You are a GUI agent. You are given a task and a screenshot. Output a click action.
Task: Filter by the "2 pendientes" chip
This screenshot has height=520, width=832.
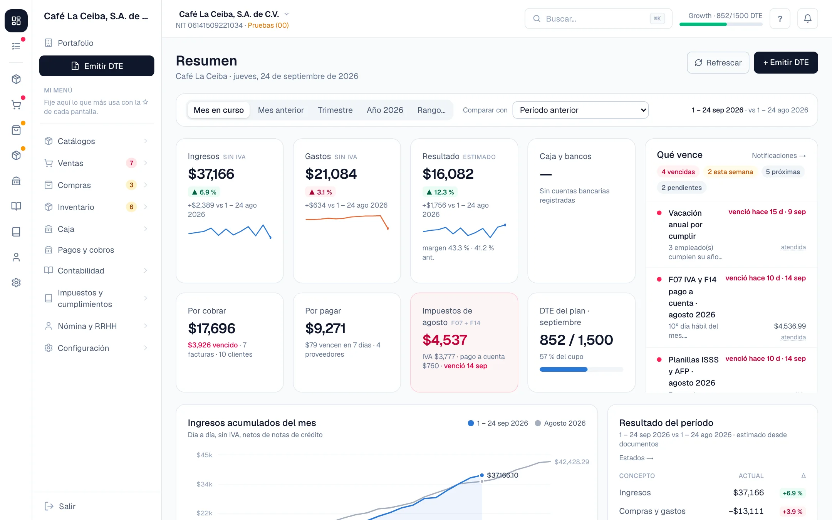pos(681,188)
